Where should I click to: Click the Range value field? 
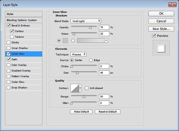click(104, 97)
